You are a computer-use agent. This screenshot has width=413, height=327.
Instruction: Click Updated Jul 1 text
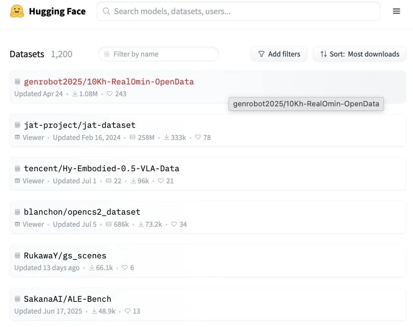tap(75, 181)
